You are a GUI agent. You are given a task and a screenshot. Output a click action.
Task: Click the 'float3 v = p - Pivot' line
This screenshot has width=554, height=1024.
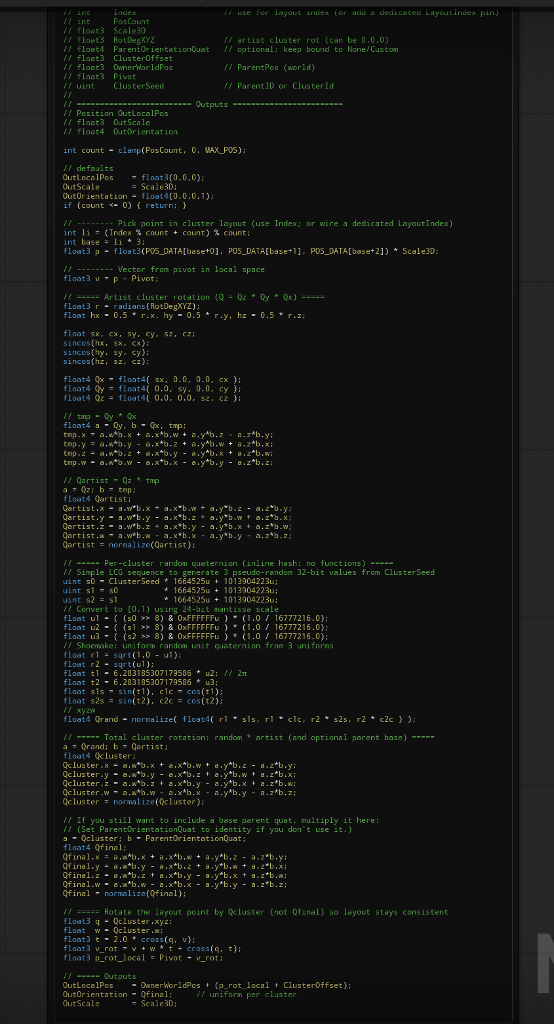111,279
